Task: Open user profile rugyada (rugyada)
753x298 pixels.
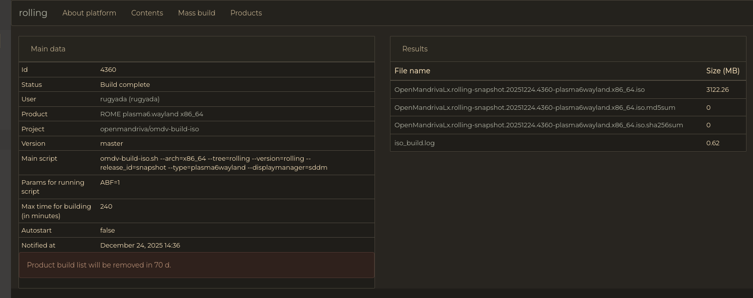Action: 130,99
